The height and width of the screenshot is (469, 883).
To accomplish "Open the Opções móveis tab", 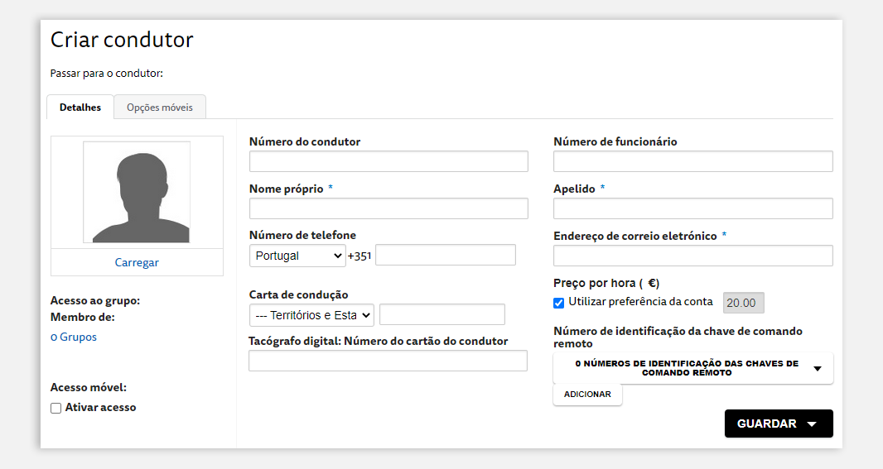I will coord(160,107).
